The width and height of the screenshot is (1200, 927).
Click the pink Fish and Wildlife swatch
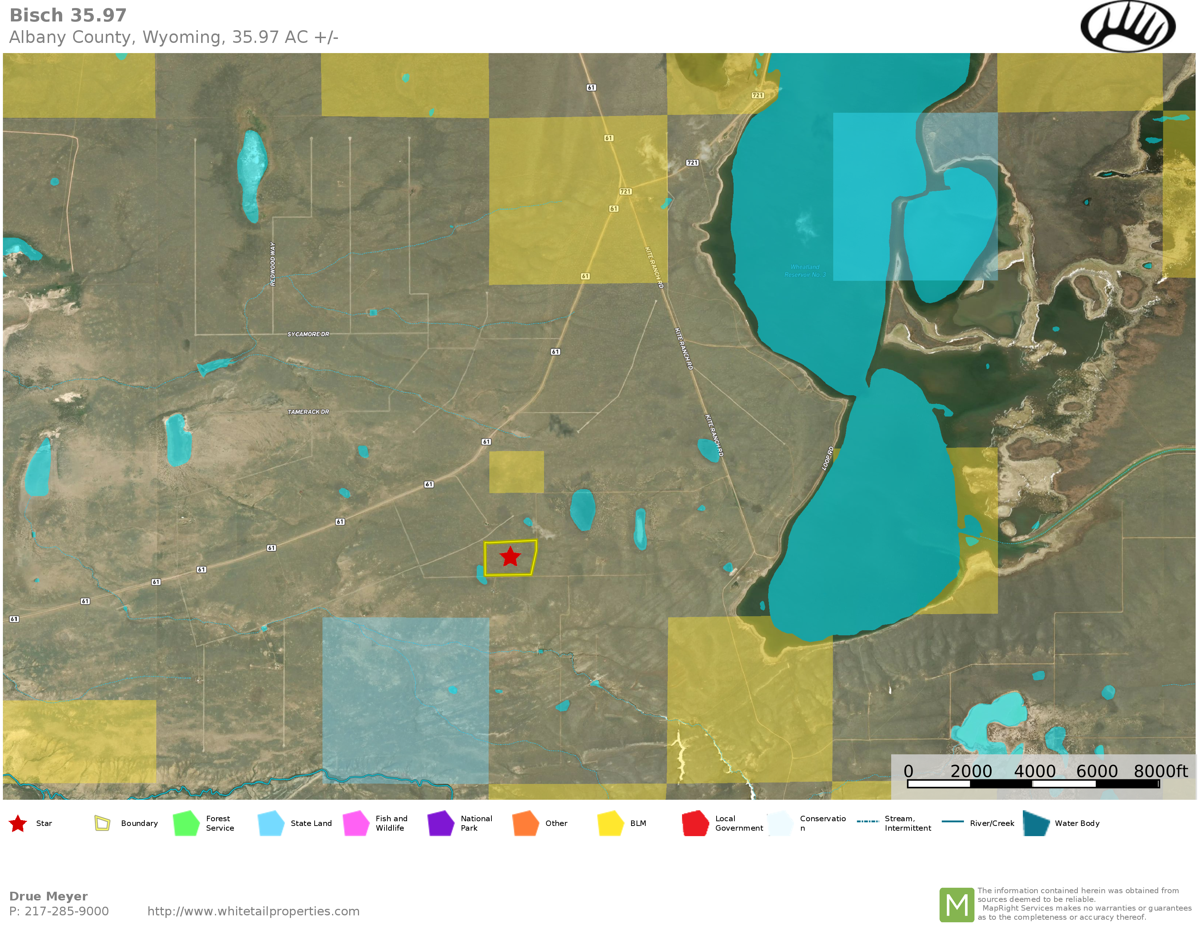[x=355, y=823]
